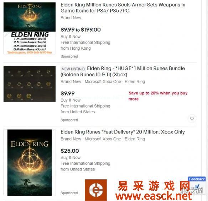Click Sponsored label under Hong Kong listing
This screenshot has height=201, width=208.
click(x=69, y=56)
